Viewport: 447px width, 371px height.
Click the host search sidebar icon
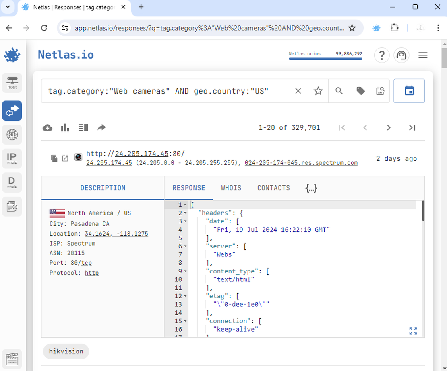pos(12,83)
